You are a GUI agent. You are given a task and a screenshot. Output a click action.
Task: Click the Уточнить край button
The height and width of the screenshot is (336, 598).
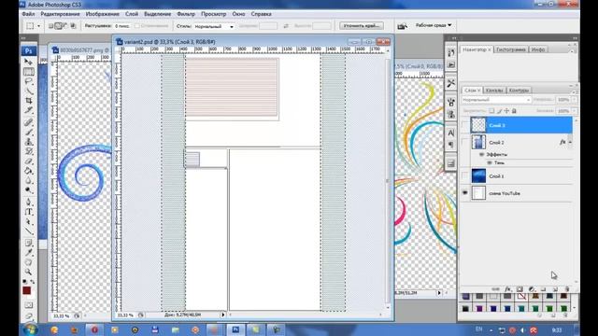pyautogui.click(x=362, y=26)
